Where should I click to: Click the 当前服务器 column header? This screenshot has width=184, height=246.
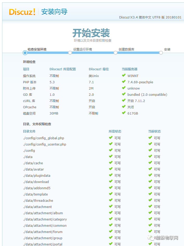click(x=129, y=69)
